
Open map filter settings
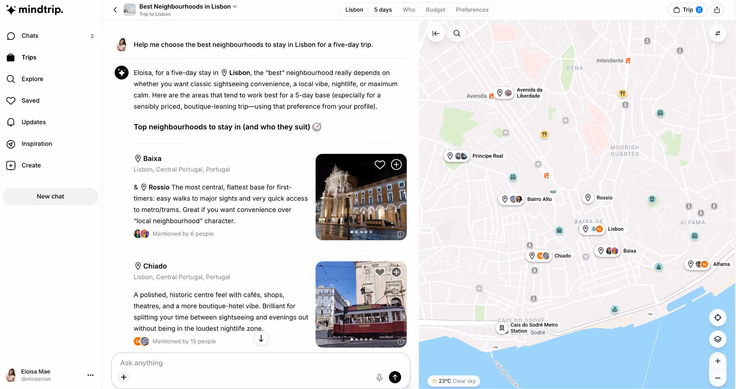pyautogui.click(x=718, y=33)
